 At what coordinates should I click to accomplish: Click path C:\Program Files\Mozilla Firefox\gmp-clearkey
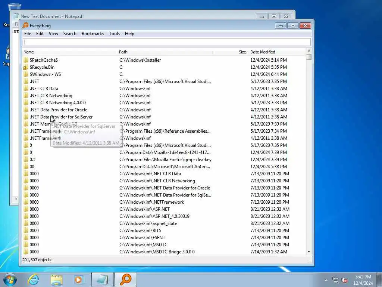[165, 159]
